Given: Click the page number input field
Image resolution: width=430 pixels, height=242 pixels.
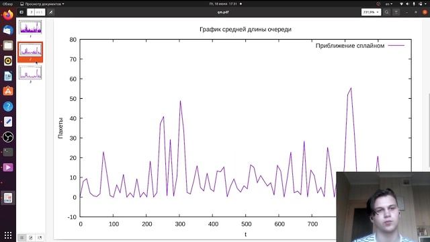Looking at the screenshot, I should [x=31, y=12].
